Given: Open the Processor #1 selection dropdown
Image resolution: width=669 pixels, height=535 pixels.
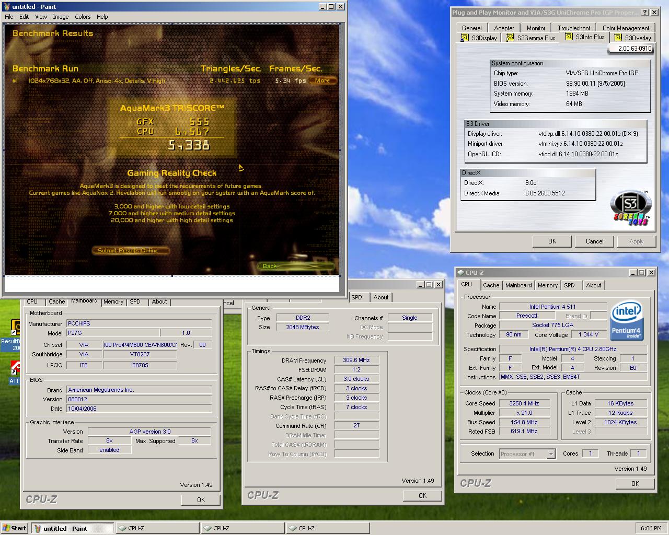Looking at the screenshot, I should click(551, 454).
